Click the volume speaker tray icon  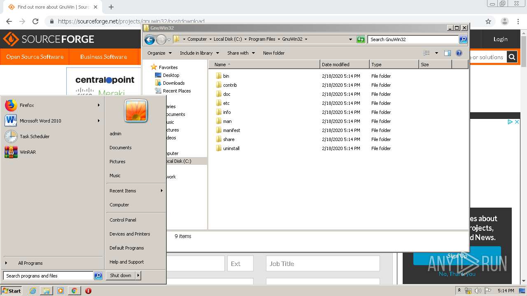pyautogui.click(x=478, y=291)
